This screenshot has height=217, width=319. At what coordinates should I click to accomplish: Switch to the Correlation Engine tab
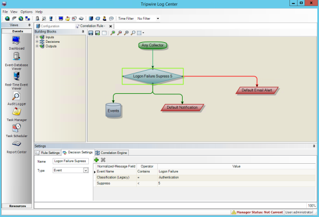point(112,153)
